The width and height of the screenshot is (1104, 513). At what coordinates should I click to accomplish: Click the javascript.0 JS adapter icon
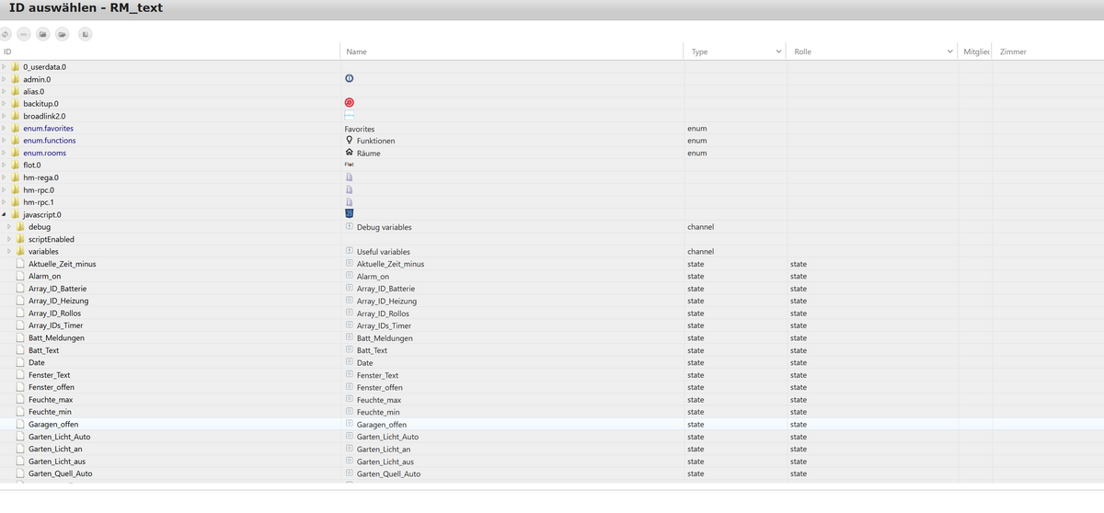click(x=350, y=214)
